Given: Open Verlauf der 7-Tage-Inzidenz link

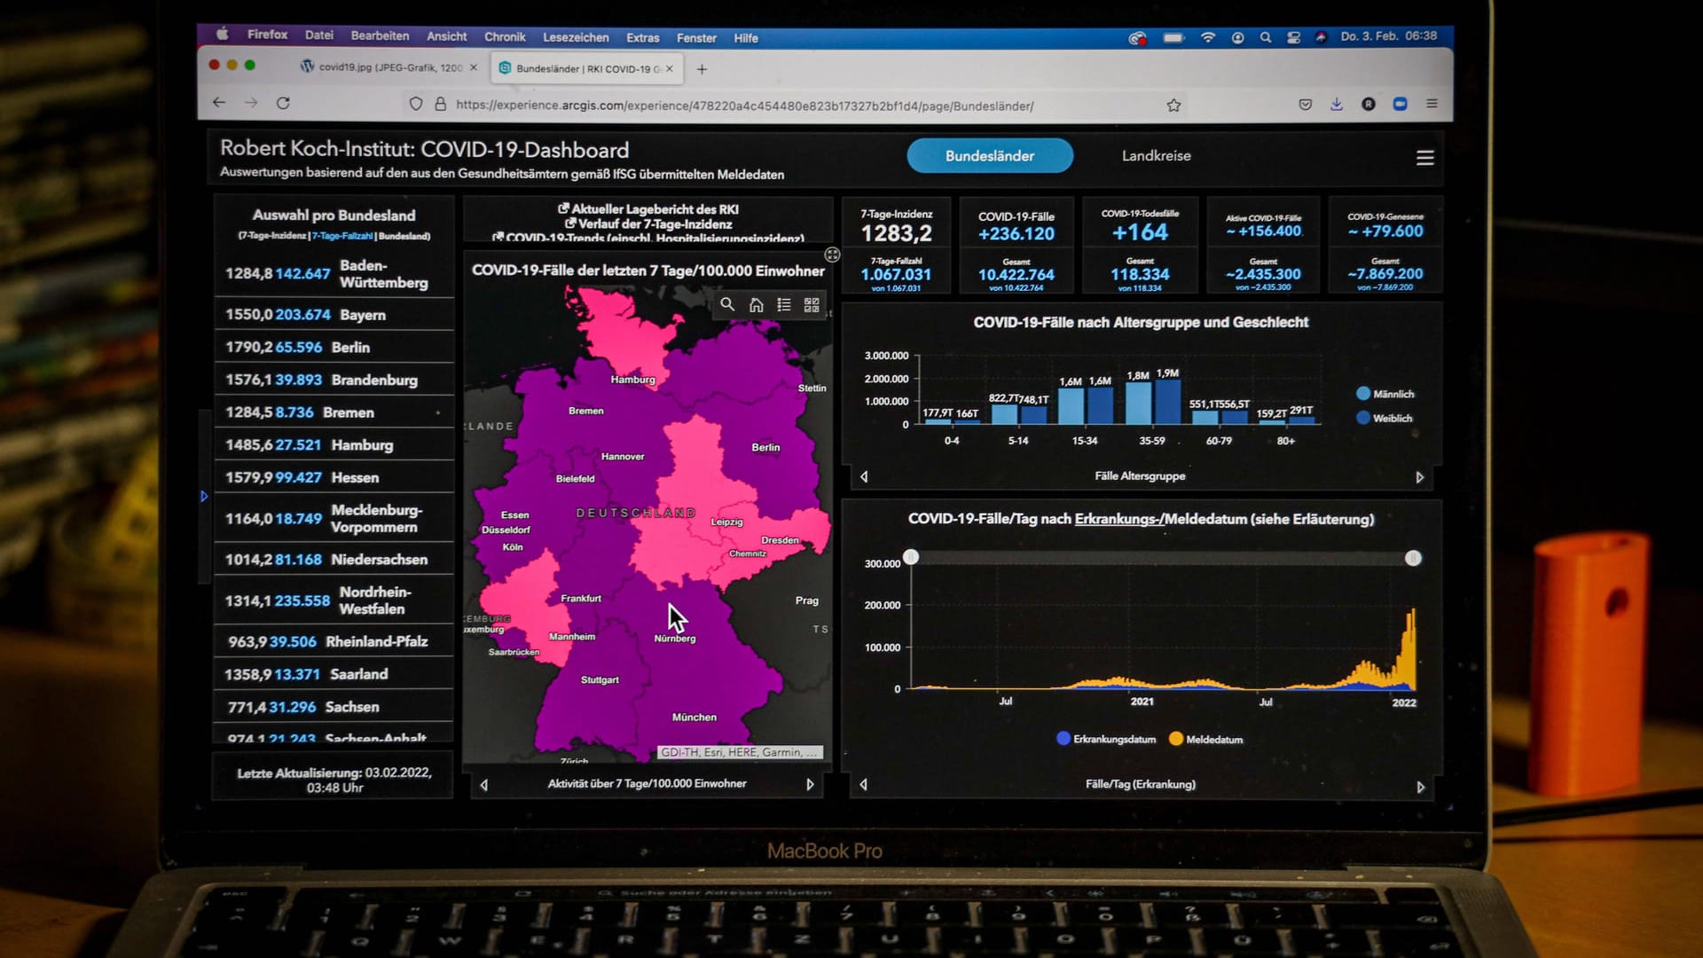Looking at the screenshot, I should pos(648,224).
